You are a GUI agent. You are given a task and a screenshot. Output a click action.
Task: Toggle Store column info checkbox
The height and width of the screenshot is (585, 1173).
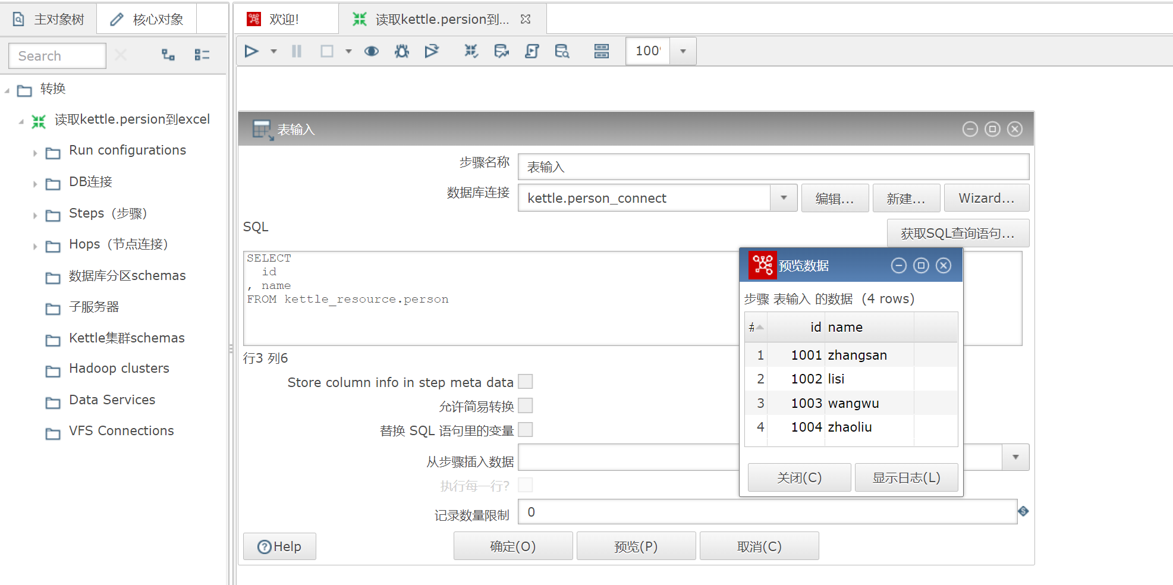[526, 382]
